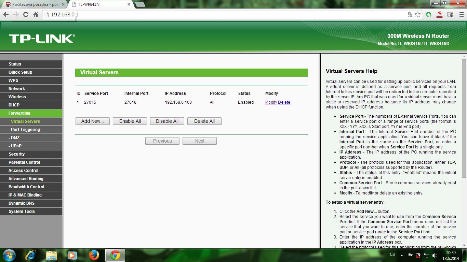Click Modify link for virtual server entry 1
The width and height of the screenshot is (467, 262).
pyautogui.click(x=271, y=102)
